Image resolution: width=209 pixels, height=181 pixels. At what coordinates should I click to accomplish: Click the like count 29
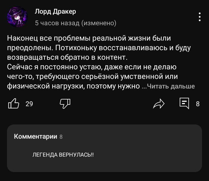(x=29, y=104)
